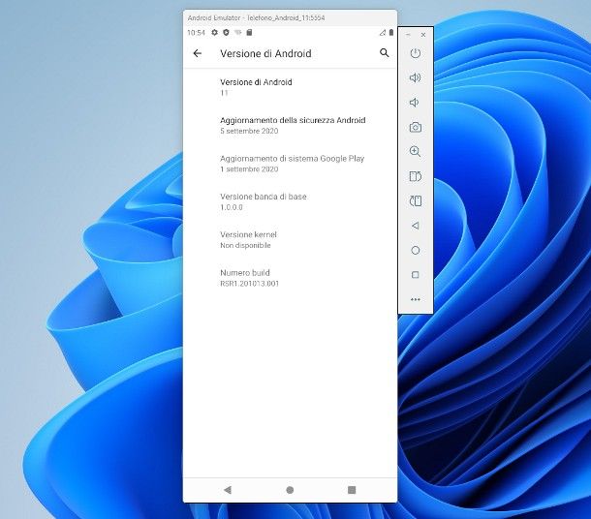Screen dimensions: 591x519
Task: Tap the 'Versione di Android' 11 entry
Action: pos(290,87)
